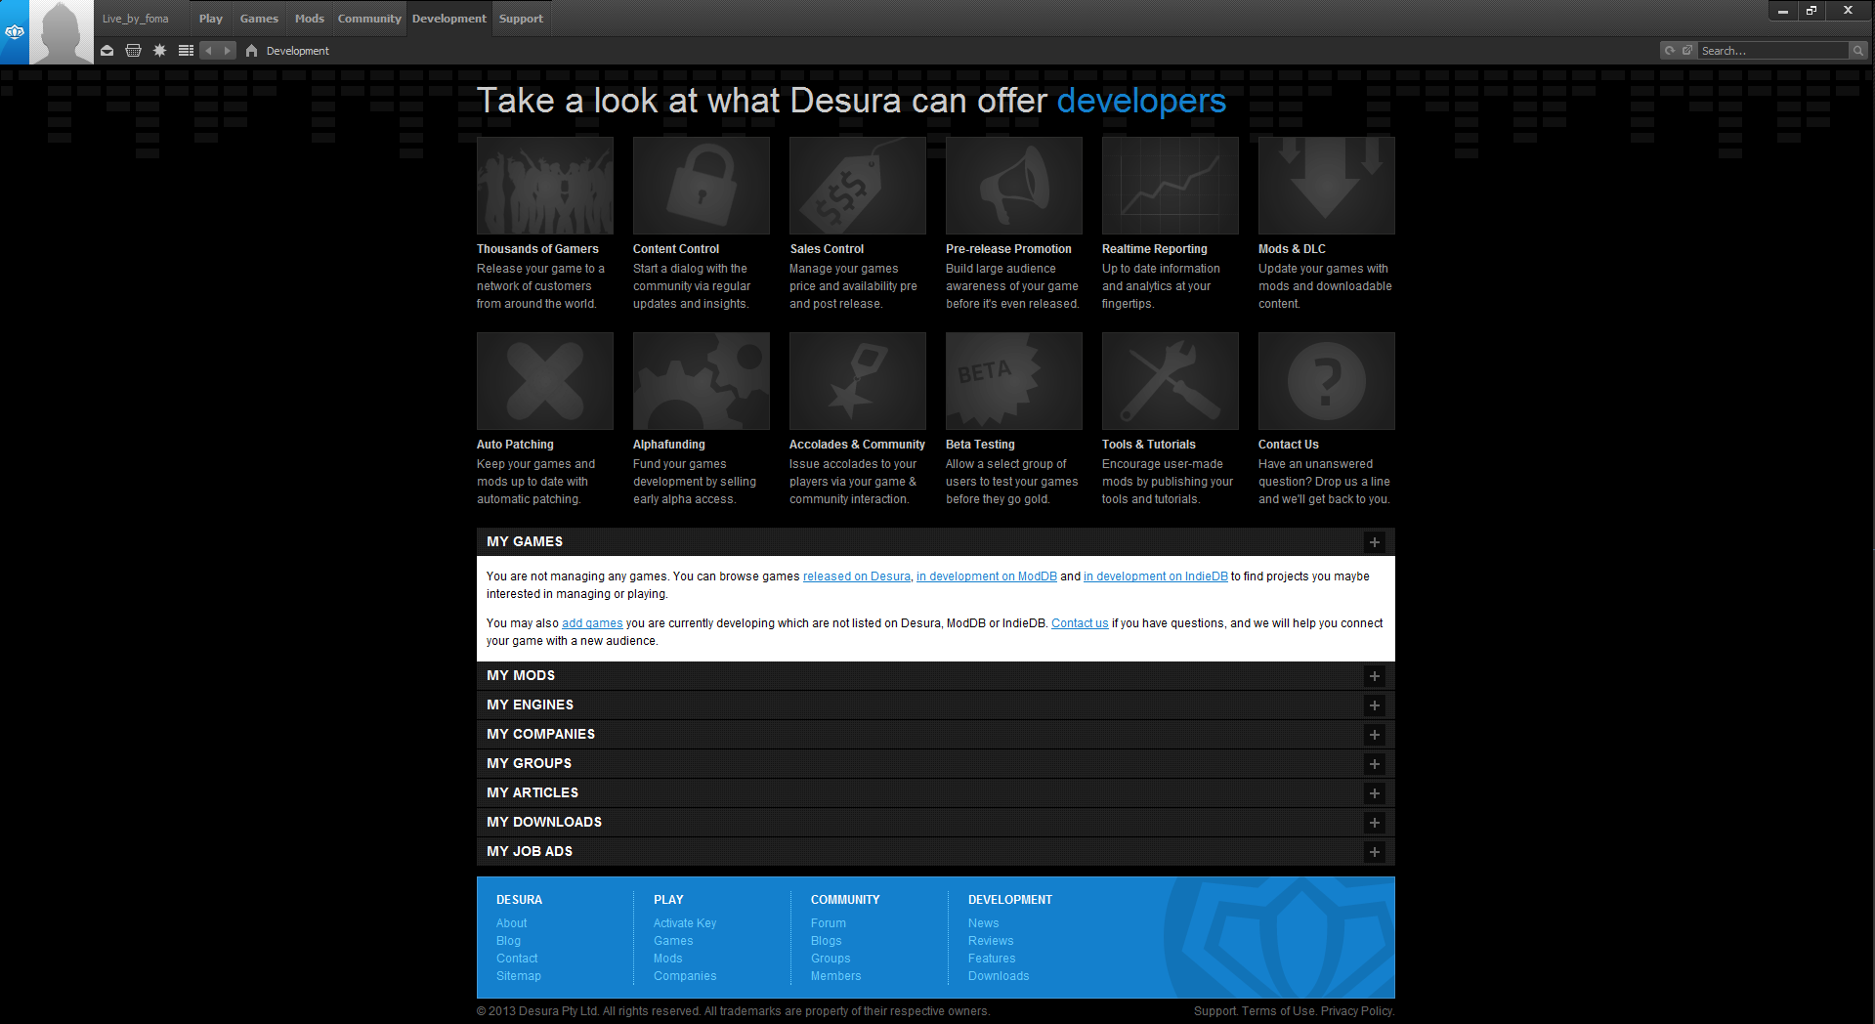Viewport: 1875px width, 1024px height.
Task: Open Auto Patching bandage icon
Action: tap(545, 381)
